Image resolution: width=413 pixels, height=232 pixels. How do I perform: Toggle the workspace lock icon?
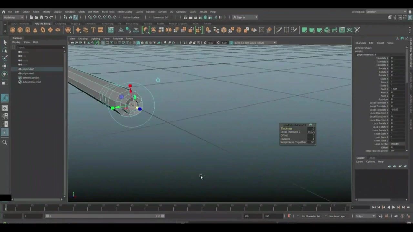click(410, 12)
